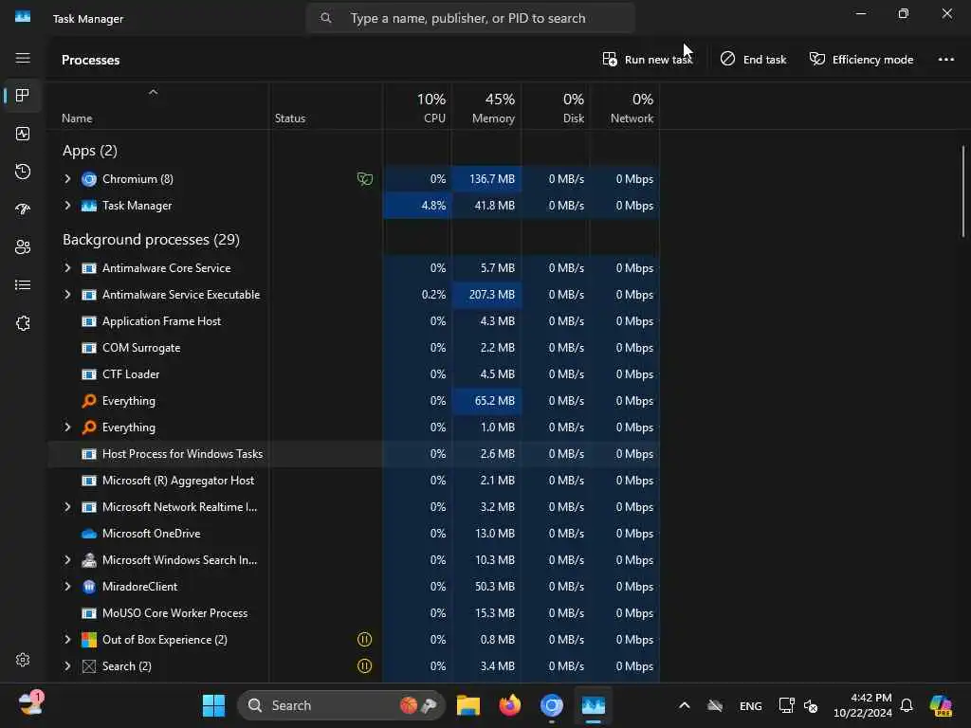Click the taskbar Search box
The image size is (971, 728).
click(341, 705)
